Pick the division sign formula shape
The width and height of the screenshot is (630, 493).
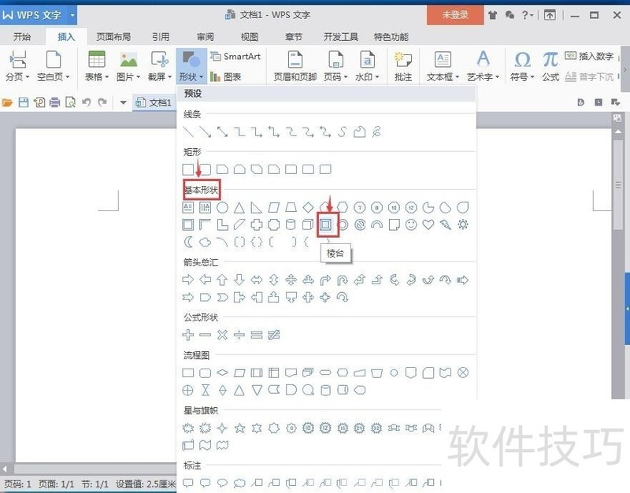tap(239, 335)
